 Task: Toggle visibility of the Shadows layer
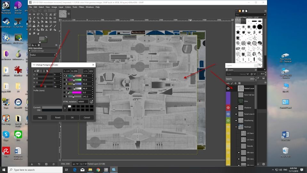(228, 108)
